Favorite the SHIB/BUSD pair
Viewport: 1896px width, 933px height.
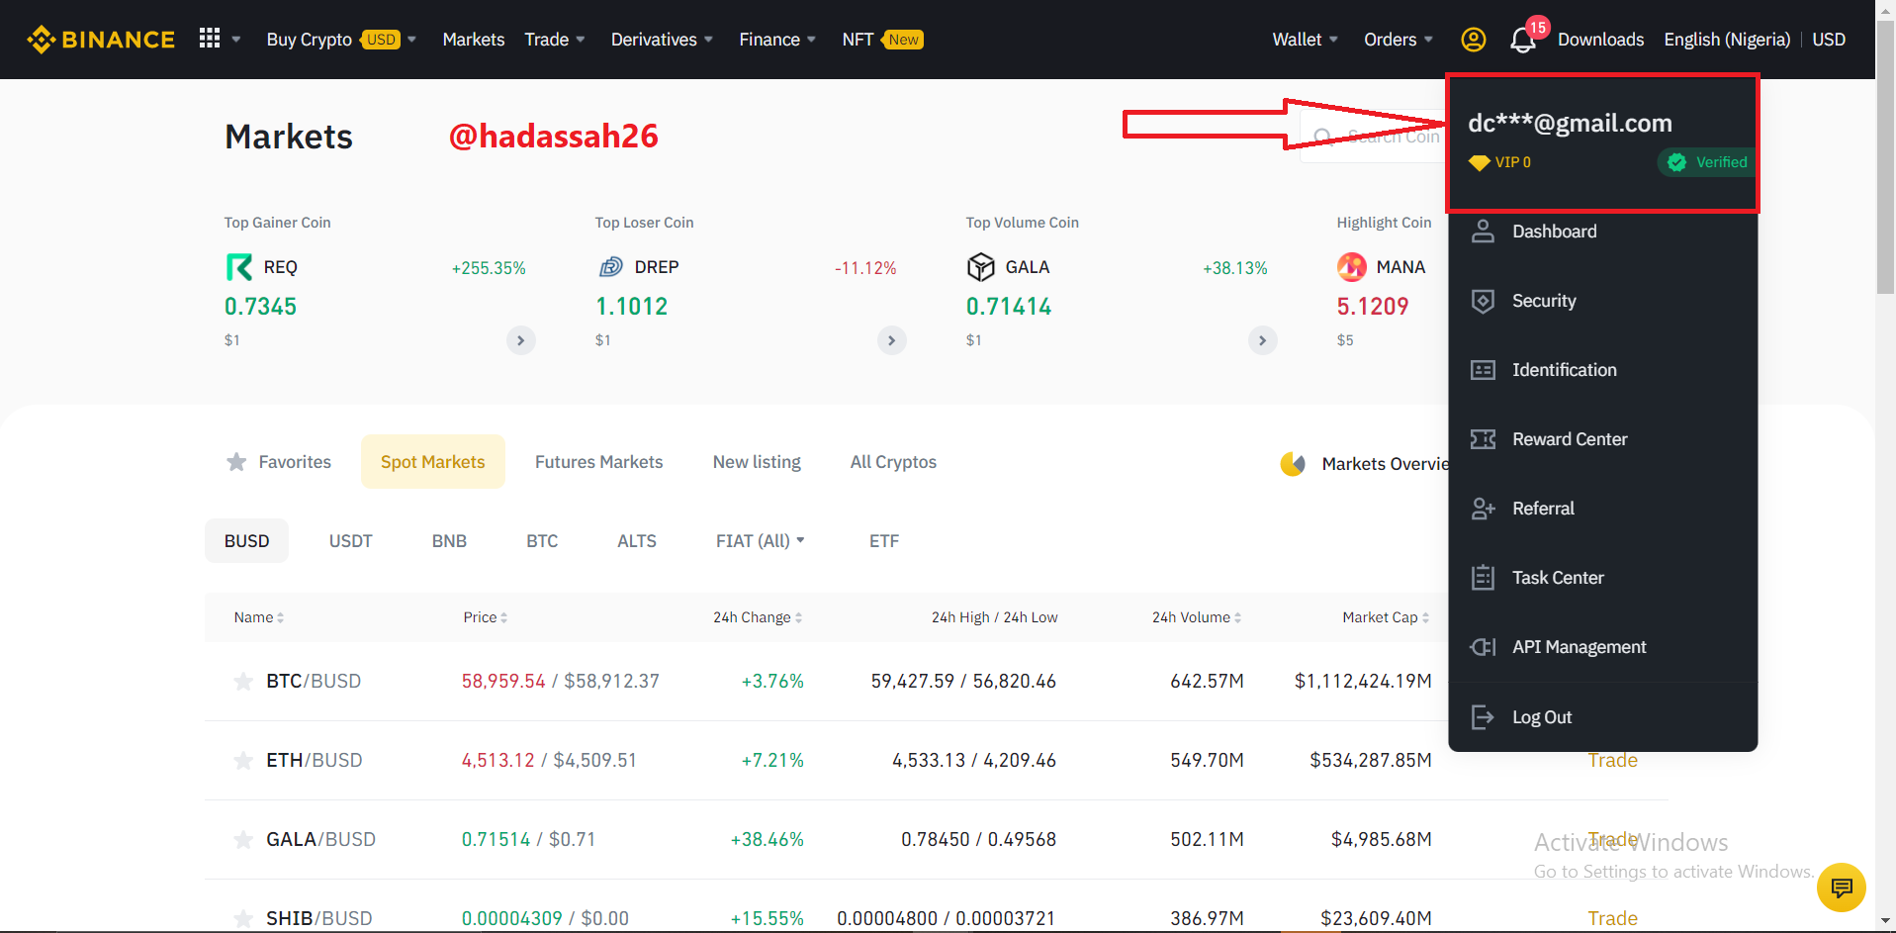243,918
